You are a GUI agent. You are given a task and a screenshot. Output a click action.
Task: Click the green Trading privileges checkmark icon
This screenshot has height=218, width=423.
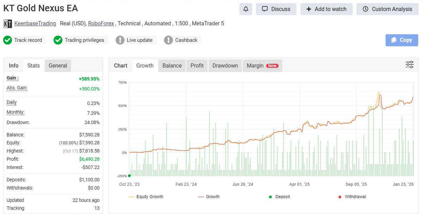tap(58, 40)
